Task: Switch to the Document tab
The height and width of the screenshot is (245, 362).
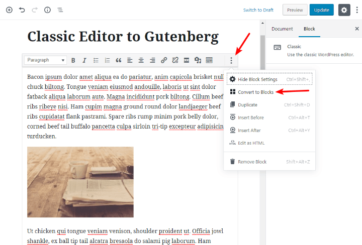Action: pos(282,29)
